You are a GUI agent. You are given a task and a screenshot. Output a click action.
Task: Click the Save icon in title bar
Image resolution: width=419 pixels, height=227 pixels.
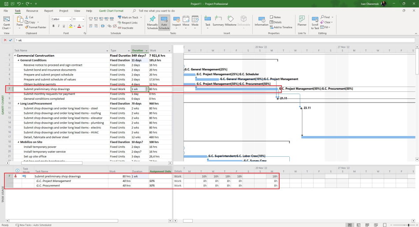(x=6, y=4)
